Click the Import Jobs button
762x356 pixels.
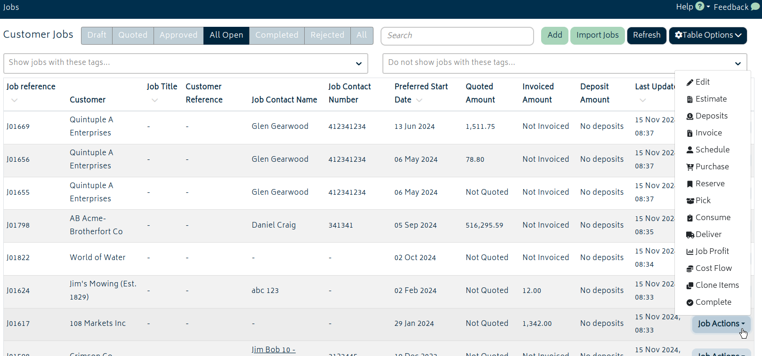(598, 35)
